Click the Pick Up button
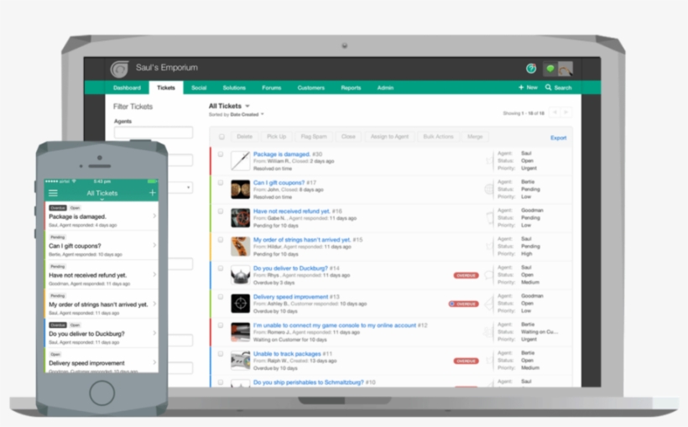 [276, 137]
